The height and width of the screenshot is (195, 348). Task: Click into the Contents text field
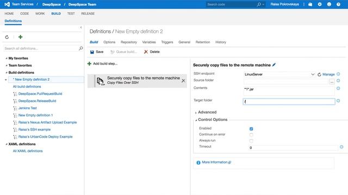[289, 91]
